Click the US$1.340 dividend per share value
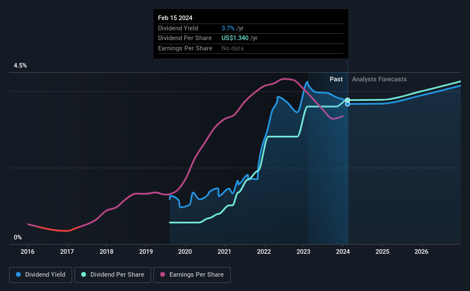Image resolution: width=470 pixels, height=291 pixels. tap(235, 38)
